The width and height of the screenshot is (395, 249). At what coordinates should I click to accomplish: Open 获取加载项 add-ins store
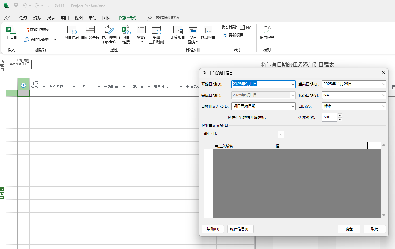click(x=36, y=30)
